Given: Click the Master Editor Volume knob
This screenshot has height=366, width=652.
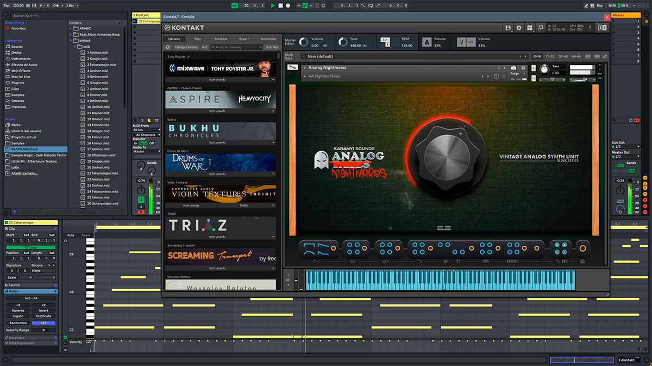Looking at the screenshot, I should tap(304, 42).
